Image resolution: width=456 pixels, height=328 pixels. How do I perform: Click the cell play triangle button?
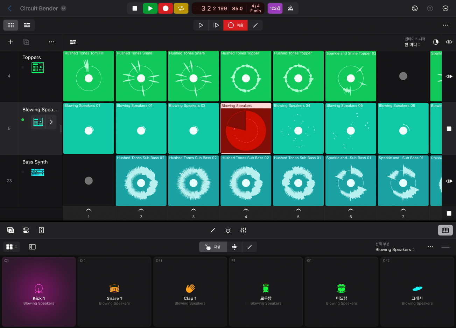coord(201,25)
